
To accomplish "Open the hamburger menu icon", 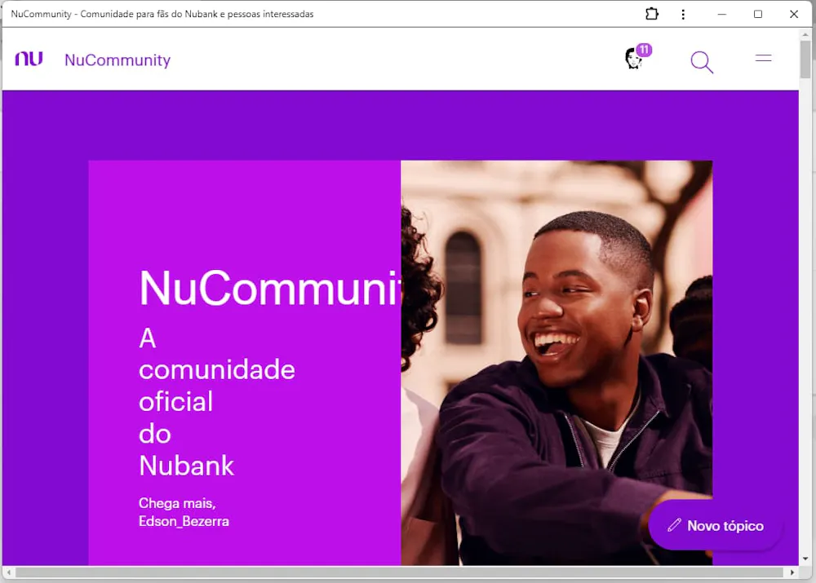I will pos(763,58).
